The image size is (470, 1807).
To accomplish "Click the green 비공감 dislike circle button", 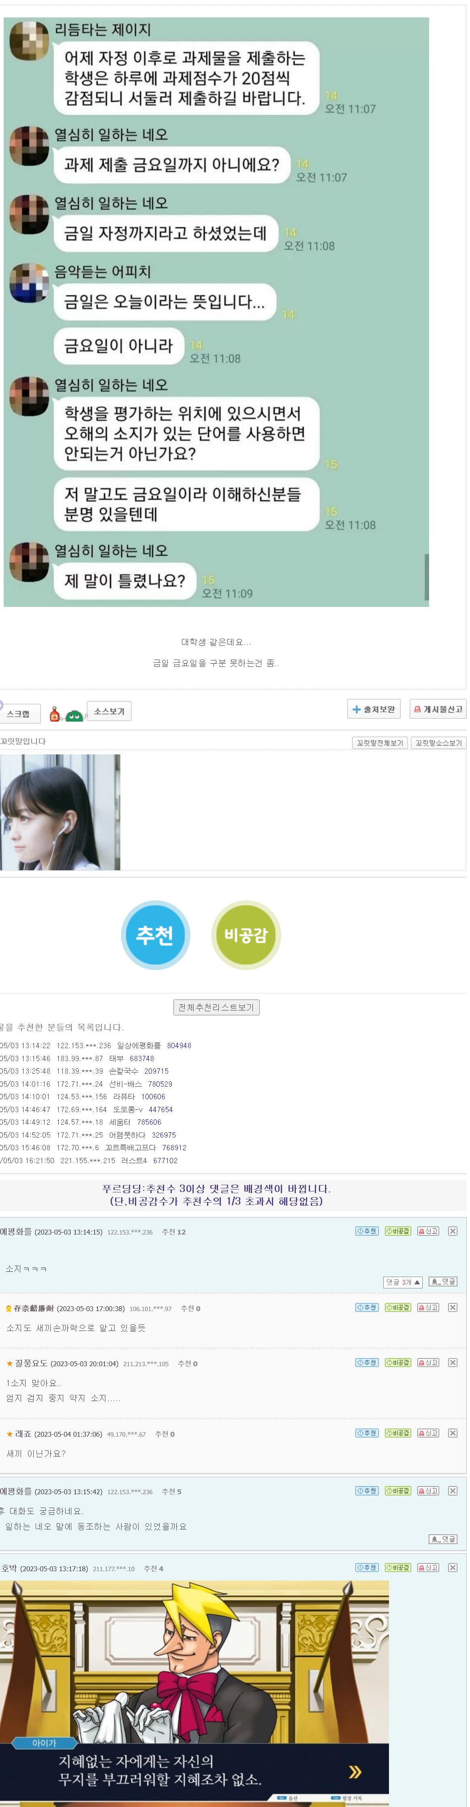I will [246, 934].
